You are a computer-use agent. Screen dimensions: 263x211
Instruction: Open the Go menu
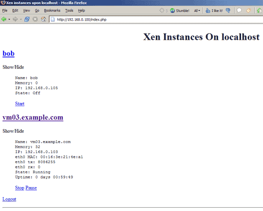click(x=37, y=11)
